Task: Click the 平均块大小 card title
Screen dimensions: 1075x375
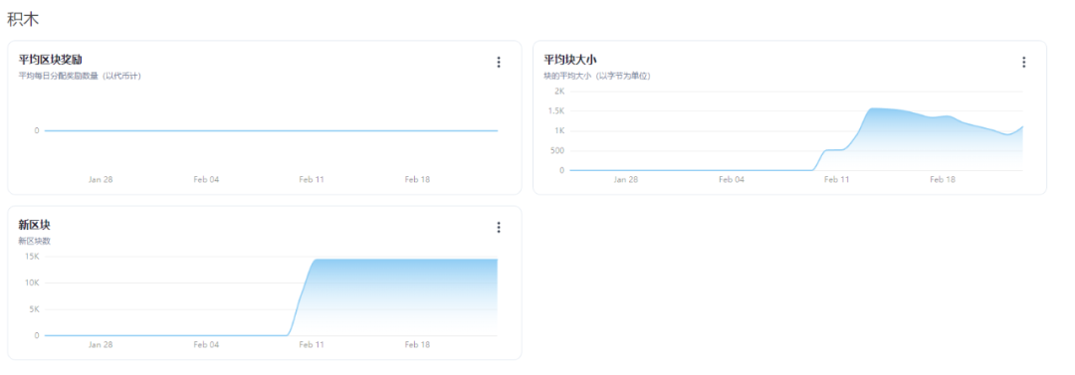Action: [x=570, y=60]
